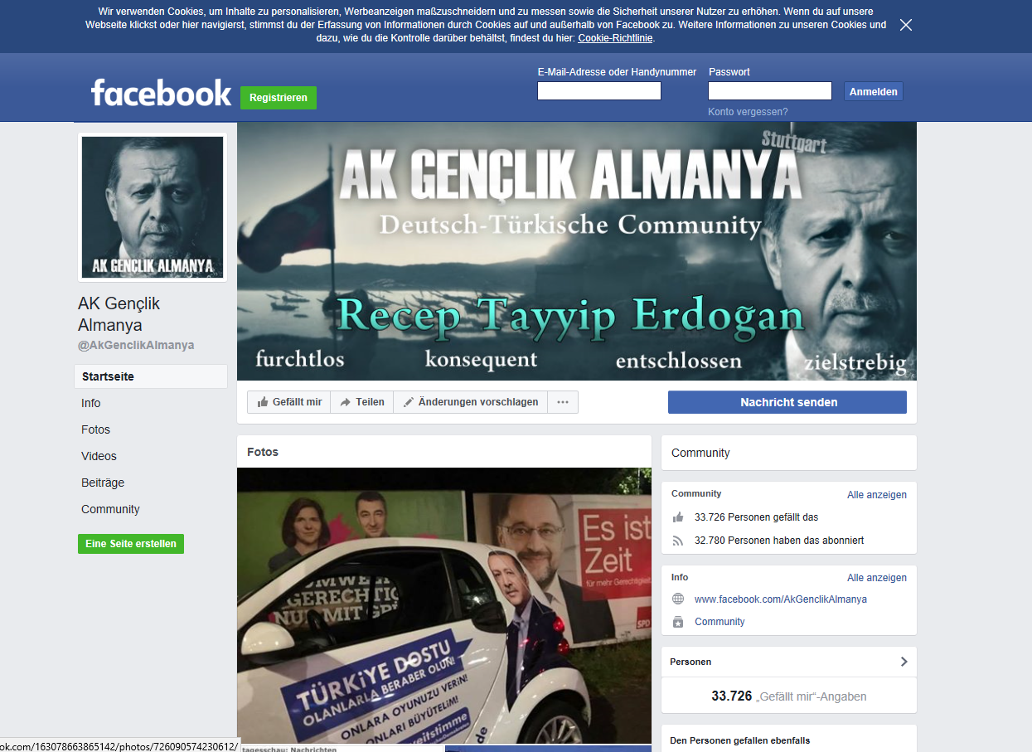
Task: Click the Community category link under Info
Action: tap(719, 622)
